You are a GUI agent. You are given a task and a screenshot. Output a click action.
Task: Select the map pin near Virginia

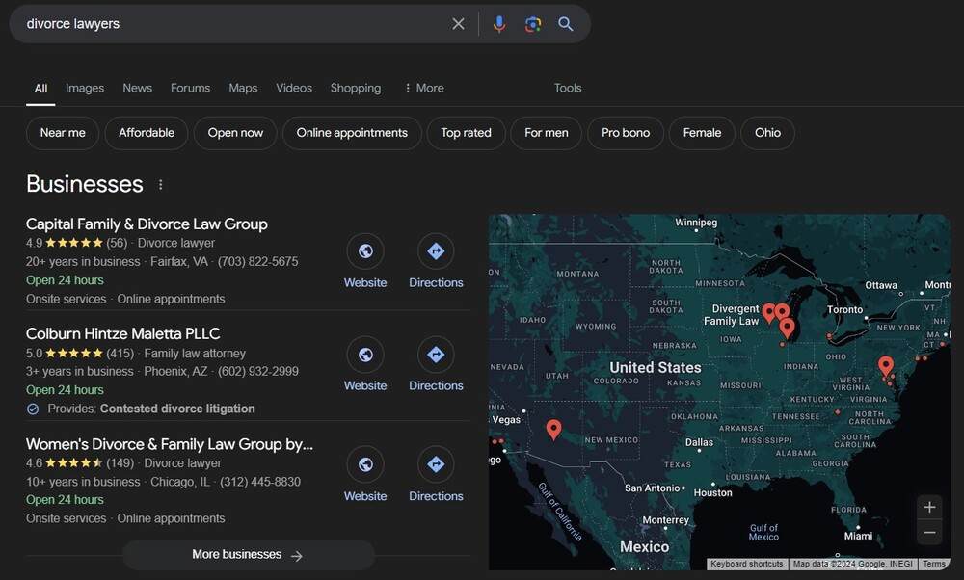click(885, 366)
